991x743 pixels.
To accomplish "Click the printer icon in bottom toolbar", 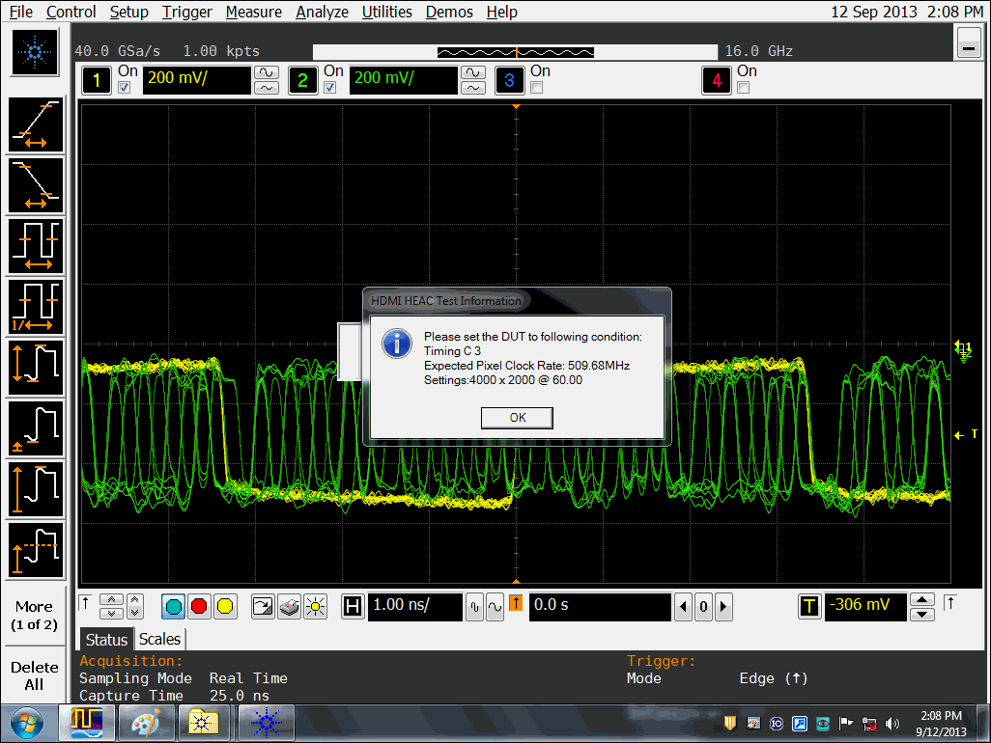I will [289, 607].
